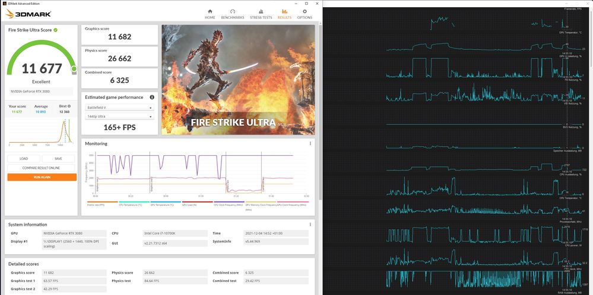The height and width of the screenshot is (295, 593).
Task: Open the Stress Tests section
Action: coord(261,14)
